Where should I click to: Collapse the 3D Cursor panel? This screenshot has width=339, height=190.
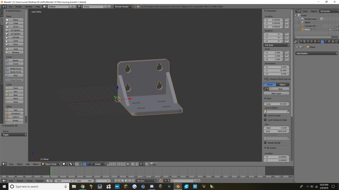click(x=265, y=148)
